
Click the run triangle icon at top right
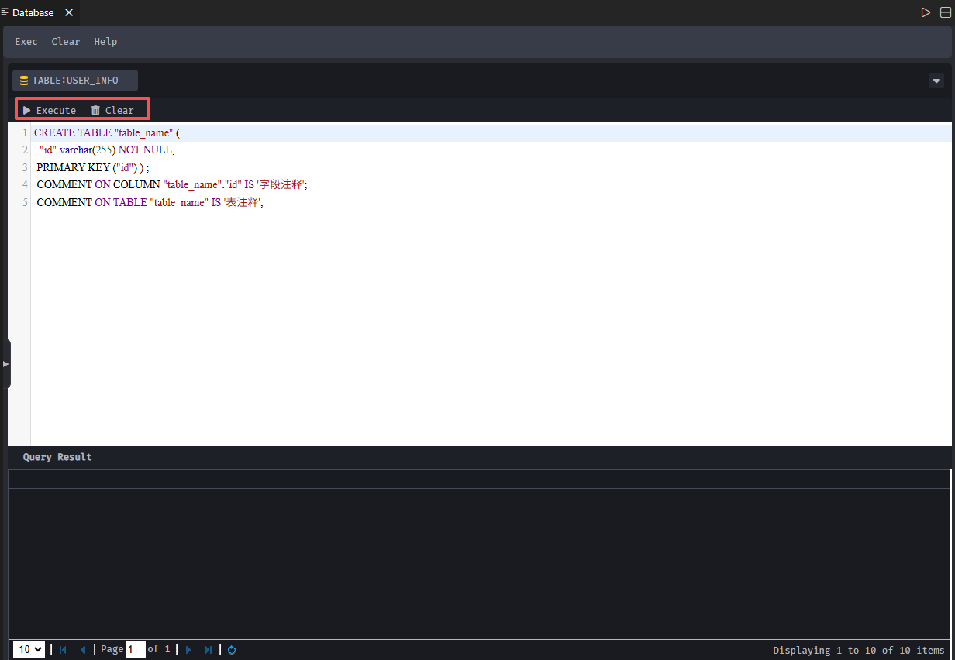926,12
